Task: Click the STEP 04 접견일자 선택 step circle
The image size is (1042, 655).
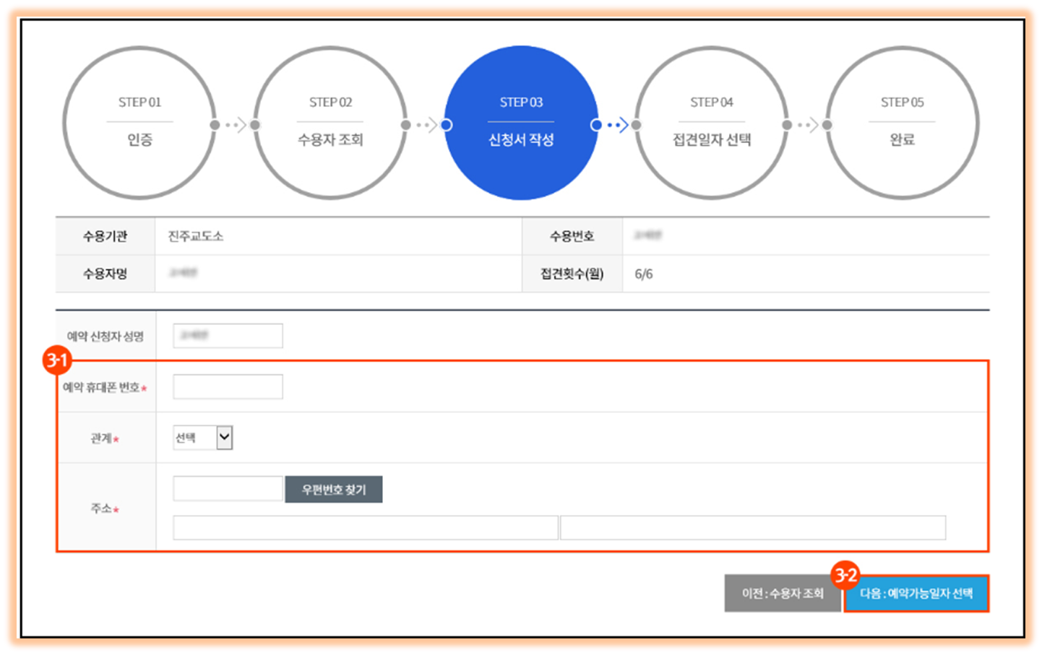Action: coord(712,123)
